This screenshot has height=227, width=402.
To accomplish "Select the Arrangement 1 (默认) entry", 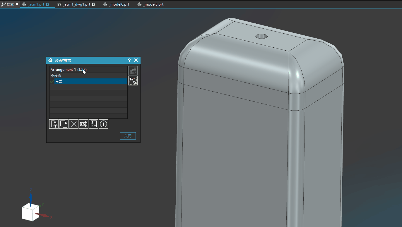I will (x=68, y=70).
